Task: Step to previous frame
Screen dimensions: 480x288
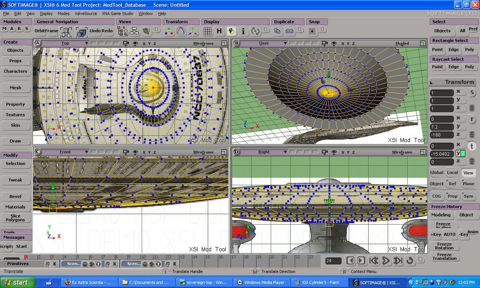Action: [x=350, y=260]
